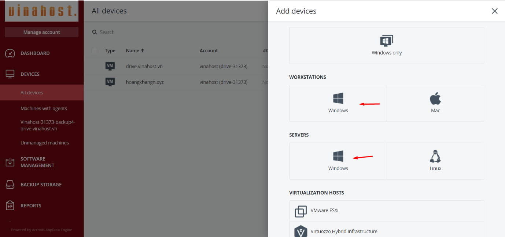Close the Add devices panel
505x237 pixels.
point(494,11)
